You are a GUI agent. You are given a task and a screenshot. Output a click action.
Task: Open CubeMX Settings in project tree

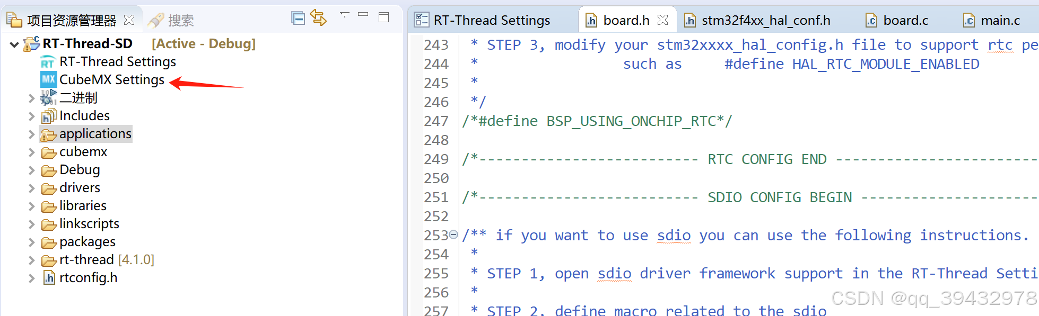click(112, 80)
